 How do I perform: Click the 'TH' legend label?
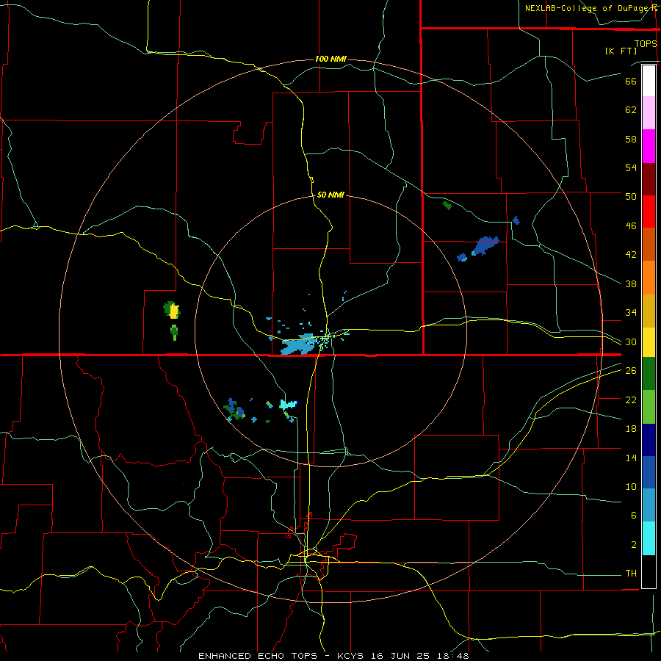pos(631,574)
